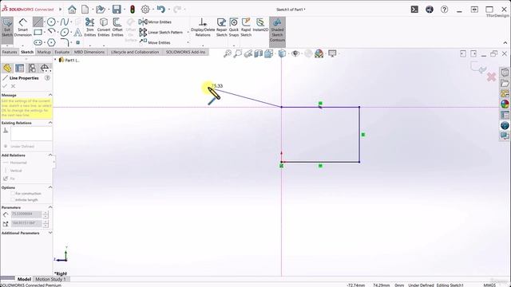511x287 pixels.
Task: Click the line angle parameter field
Action: click(x=26, y=223)
